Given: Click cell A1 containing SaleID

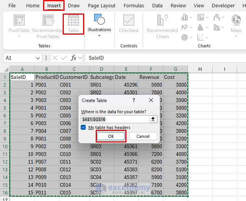Looking at the screenshot, I should [22, 77].
